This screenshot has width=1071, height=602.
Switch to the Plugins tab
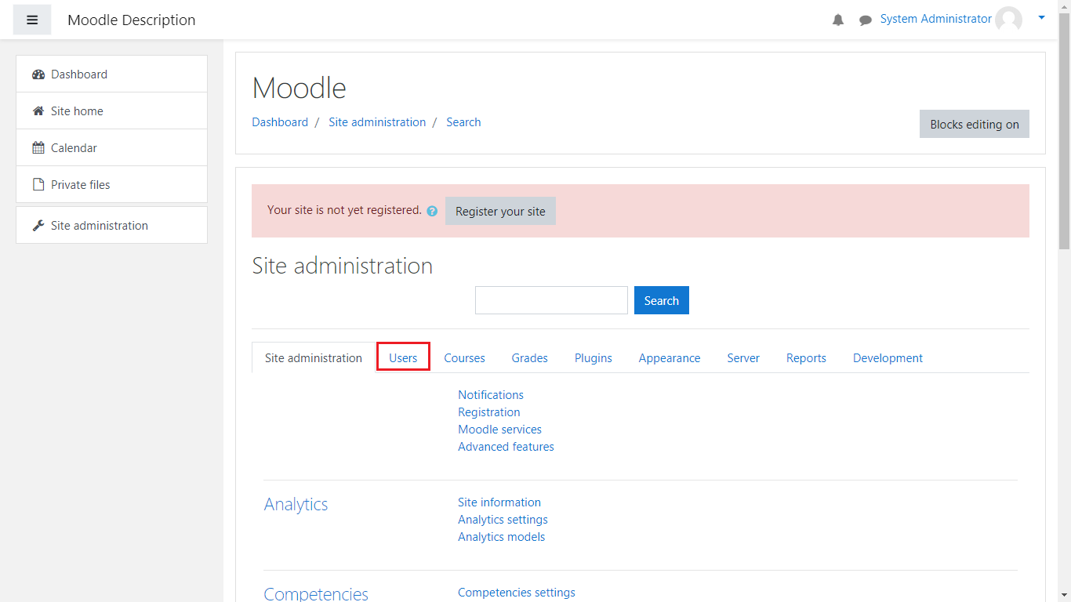coord(593,358)
